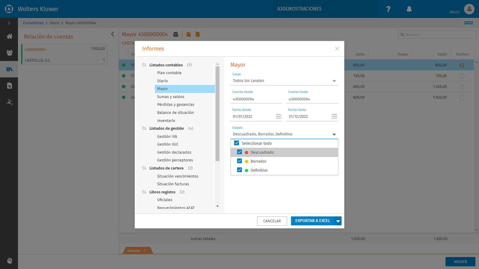The width and height of the screenshot is (479, 269).
Task: Uncheck the Borrador state checkbox
Action: coord(239,161)
